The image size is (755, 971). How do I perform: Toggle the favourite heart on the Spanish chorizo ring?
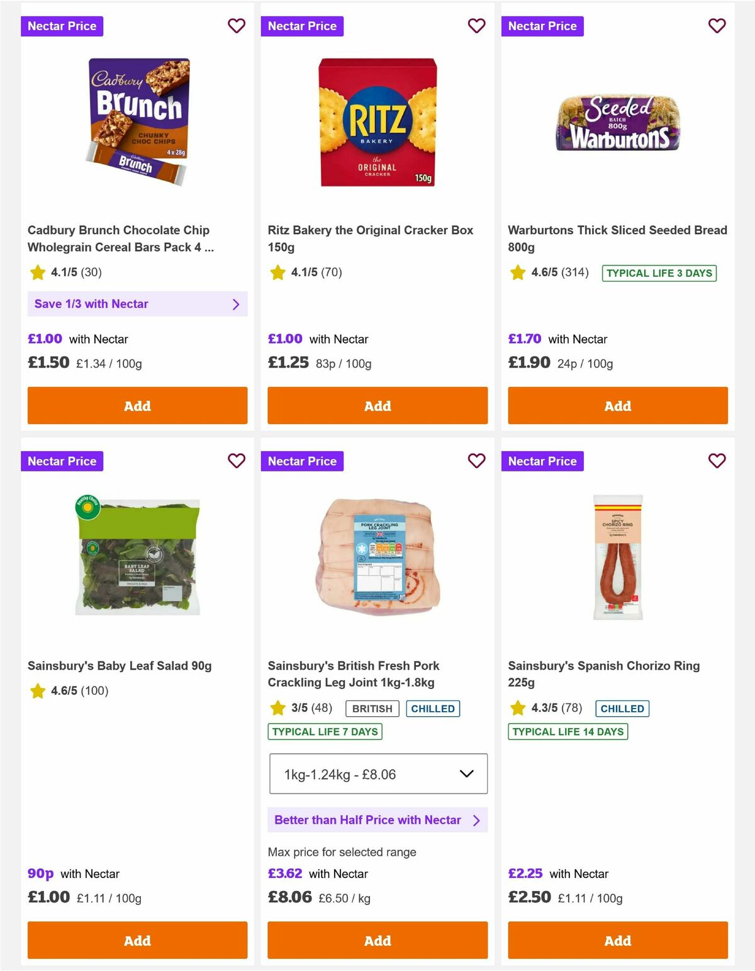click(x=717, y=461)
